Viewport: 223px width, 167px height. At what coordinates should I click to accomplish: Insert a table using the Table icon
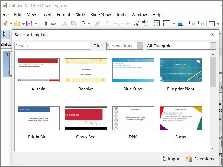pos(211,23)
